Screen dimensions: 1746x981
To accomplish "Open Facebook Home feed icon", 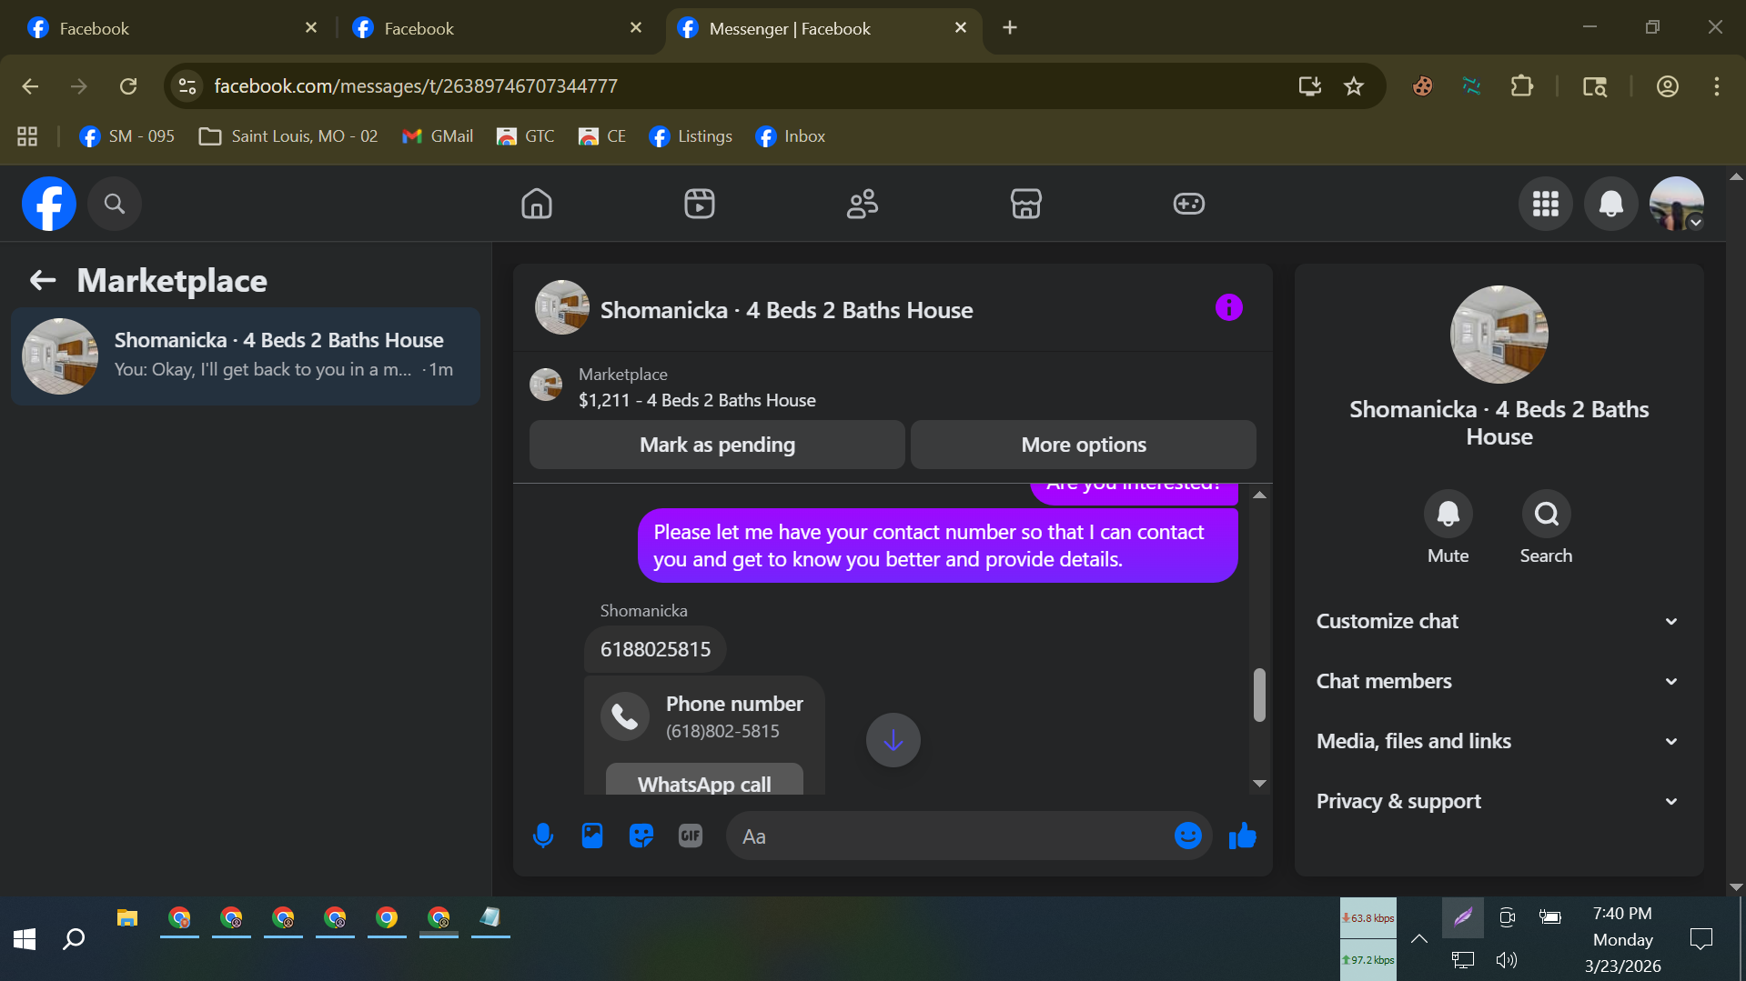I will pyautogui.click(x=537, y=204).
